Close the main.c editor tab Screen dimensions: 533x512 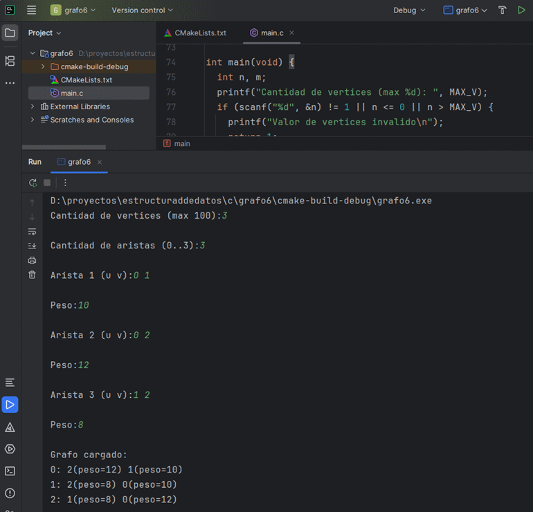(x=291, y=33)
